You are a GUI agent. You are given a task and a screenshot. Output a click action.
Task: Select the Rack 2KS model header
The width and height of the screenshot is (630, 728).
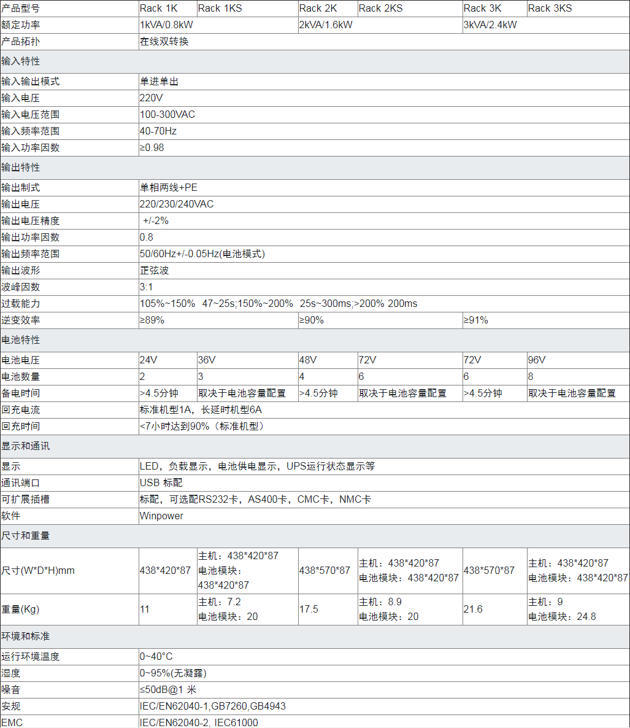pos(381,8)
